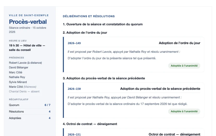
Task: Click item '1. Ouverture de la séance' heading
Action: [103, 24]
